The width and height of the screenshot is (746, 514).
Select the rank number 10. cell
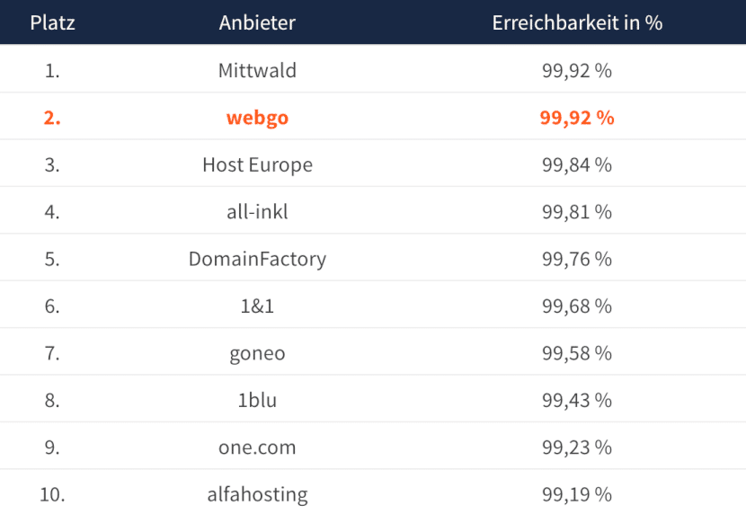coord(52,494)
